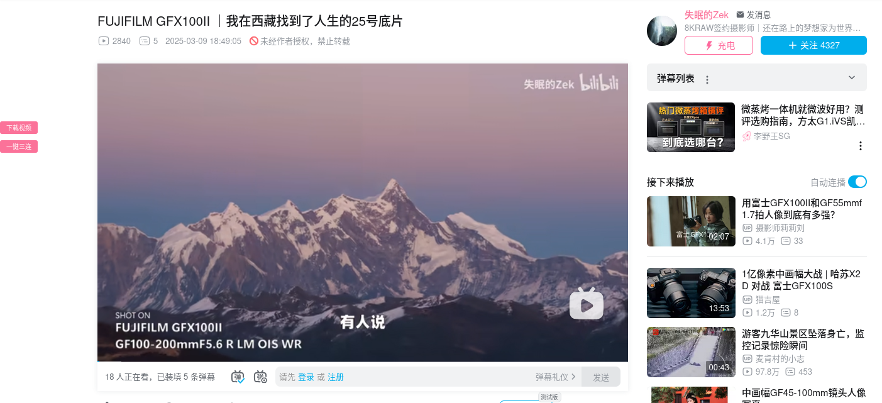Toggle the danmaku display icon
This screenshot has width=882, height=403.
point(238,377)
